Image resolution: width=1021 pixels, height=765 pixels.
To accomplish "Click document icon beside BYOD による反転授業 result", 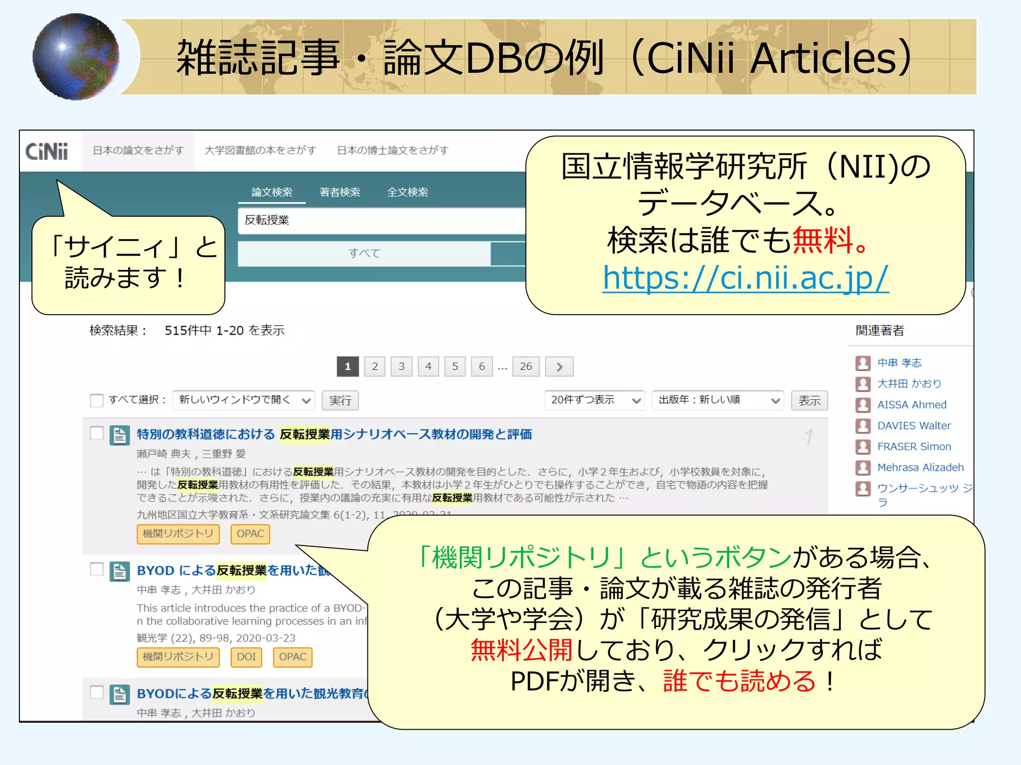I will click(x=120, y=572).
